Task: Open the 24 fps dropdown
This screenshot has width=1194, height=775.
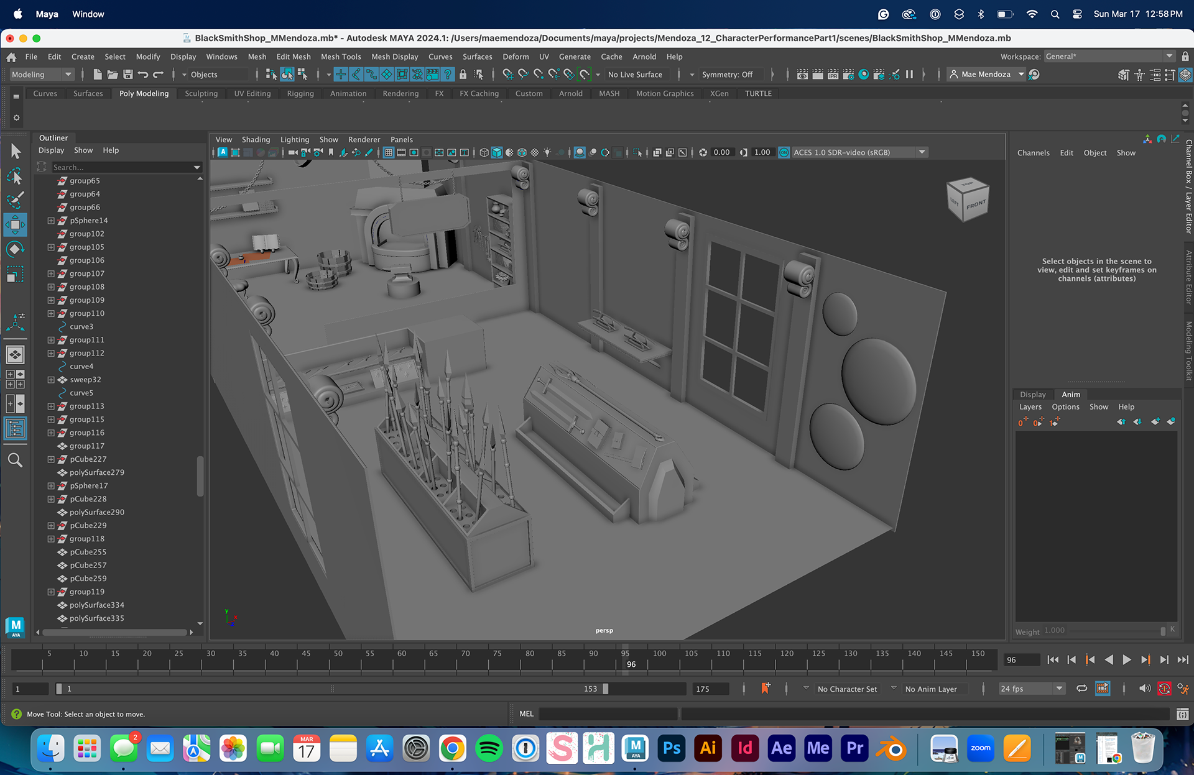Action: click(1032, 689)
